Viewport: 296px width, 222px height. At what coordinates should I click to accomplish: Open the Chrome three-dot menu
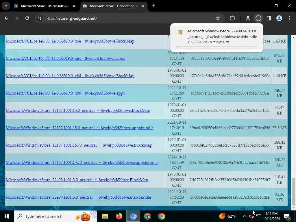(290, 18)
